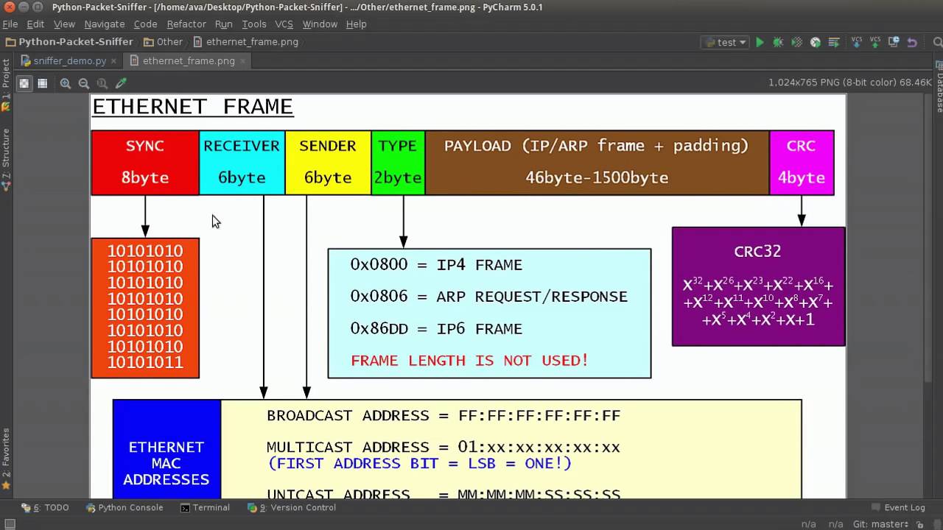This screenshot has width=943, height=530.
Task: Toggle tool window bars via bottom-left corner icon
Action: (10, 524)
